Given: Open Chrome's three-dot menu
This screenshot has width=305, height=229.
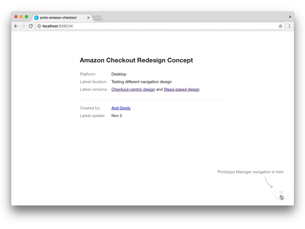Looking at the screenshot, I should tap(289, 26).
